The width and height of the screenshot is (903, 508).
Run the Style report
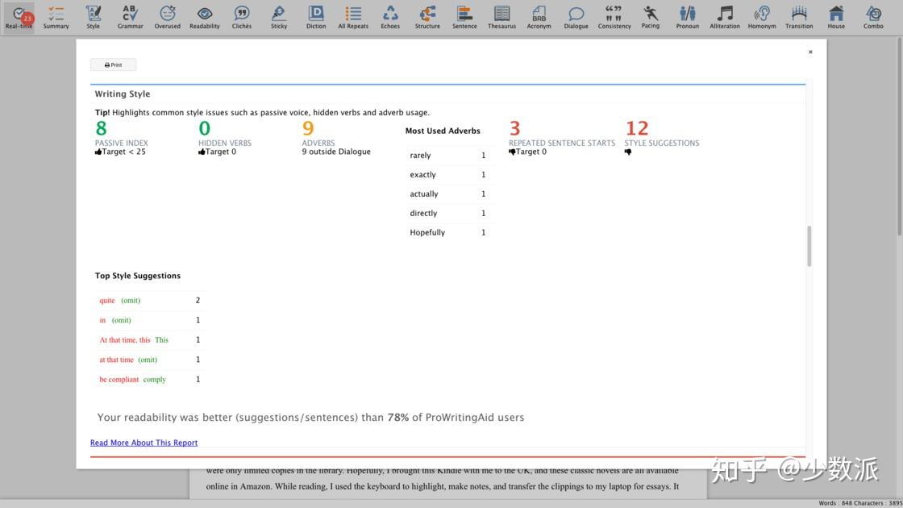point(93,17)
